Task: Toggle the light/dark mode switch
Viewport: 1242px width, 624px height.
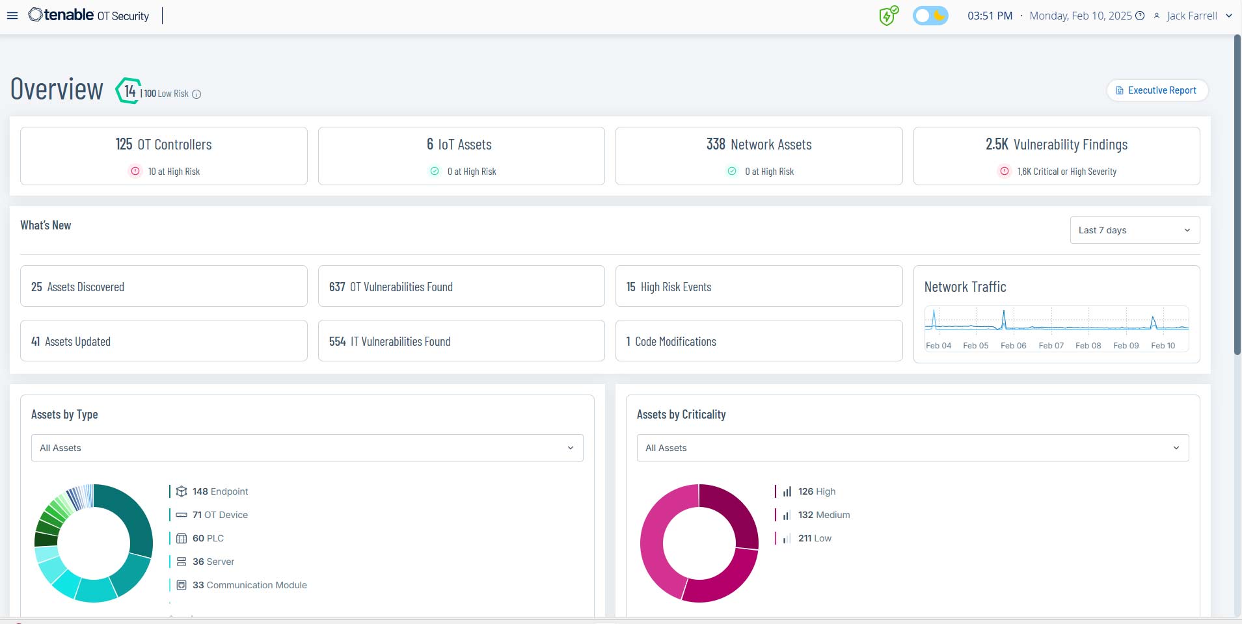Action: point(930,16)
